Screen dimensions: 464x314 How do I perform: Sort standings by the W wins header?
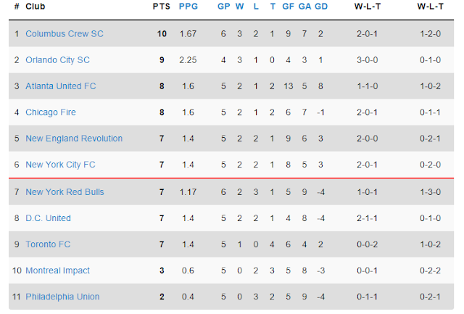click(x=240, y=7)
